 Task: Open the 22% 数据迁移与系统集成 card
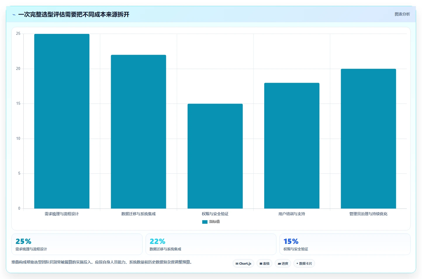(x=211, y=244)
